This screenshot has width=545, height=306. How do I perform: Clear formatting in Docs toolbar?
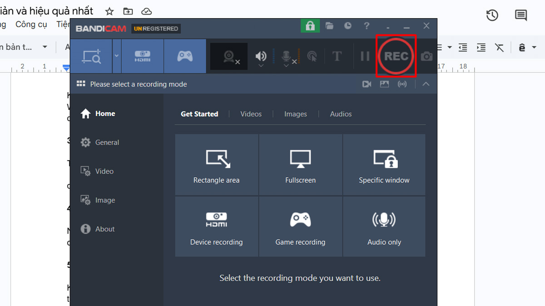click(499, 47)
